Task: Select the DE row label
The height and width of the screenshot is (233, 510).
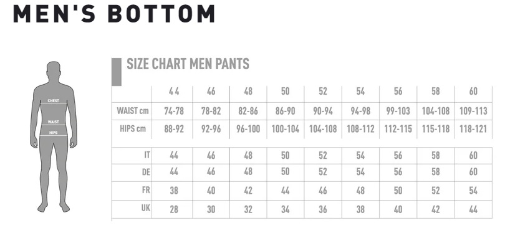Action: (146, 172)
